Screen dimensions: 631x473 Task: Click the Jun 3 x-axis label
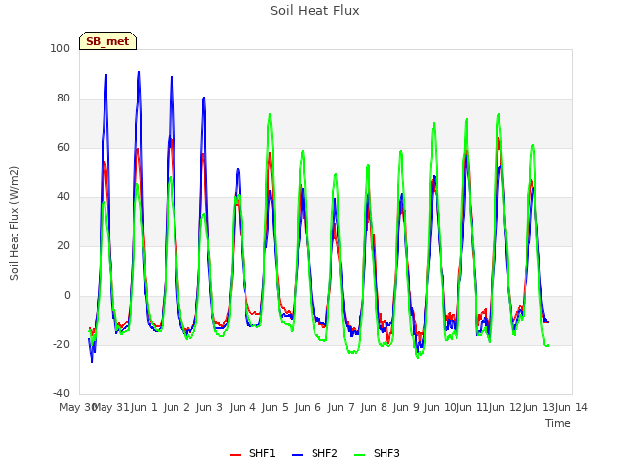[209, 407]
